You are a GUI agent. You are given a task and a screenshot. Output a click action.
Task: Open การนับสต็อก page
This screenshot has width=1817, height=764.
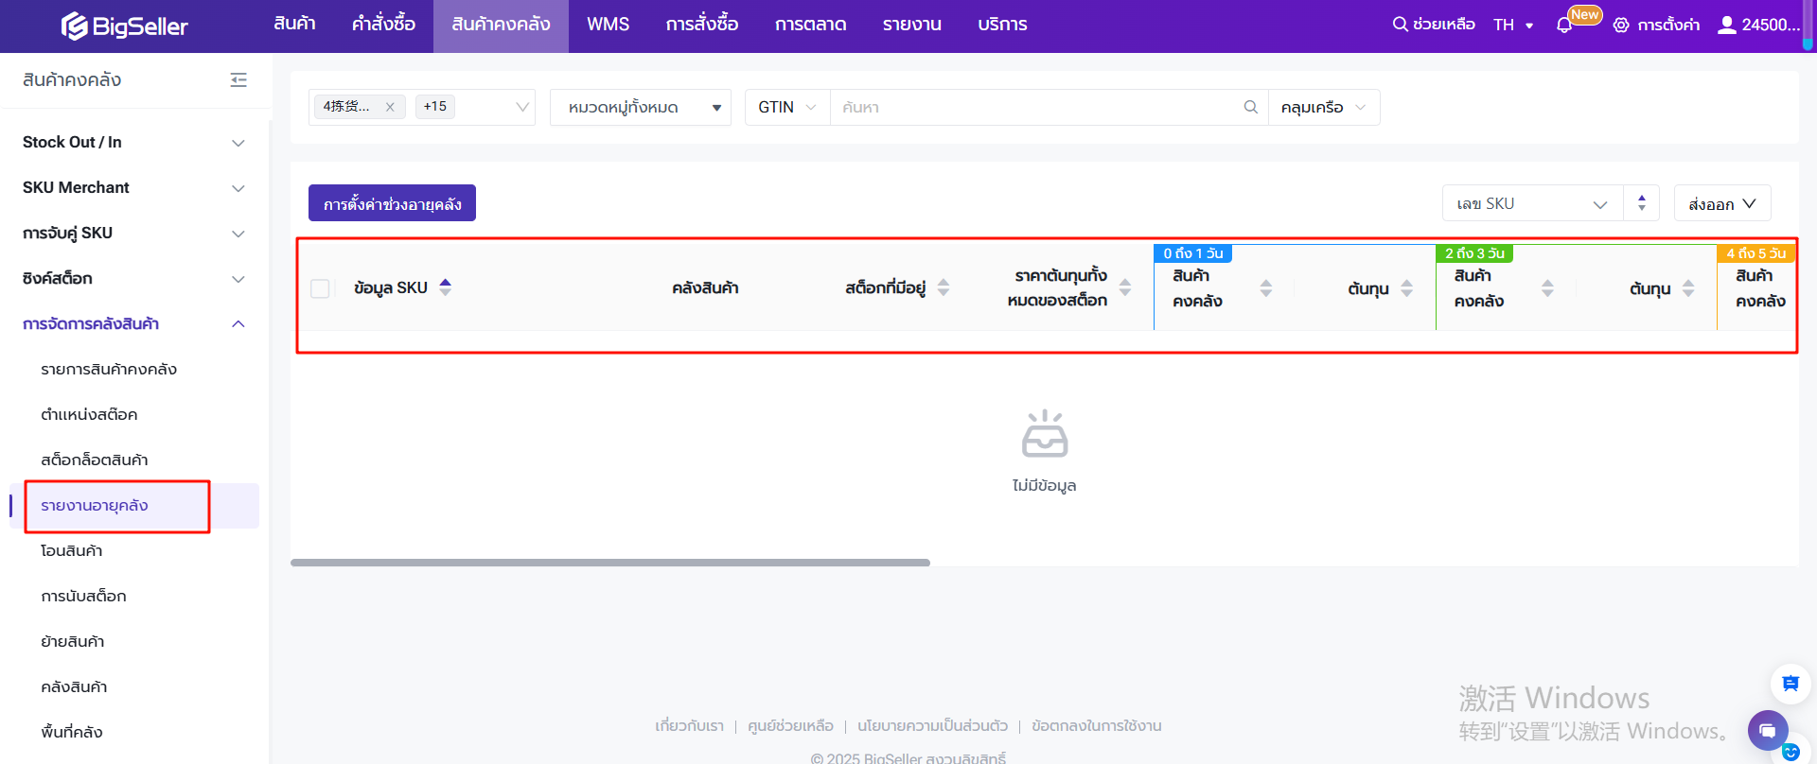(83, 597)
